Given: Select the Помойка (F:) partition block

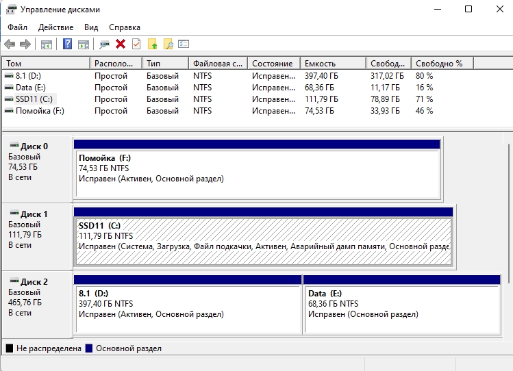Looking at the screenshot, I should click(x=257, y=169).
